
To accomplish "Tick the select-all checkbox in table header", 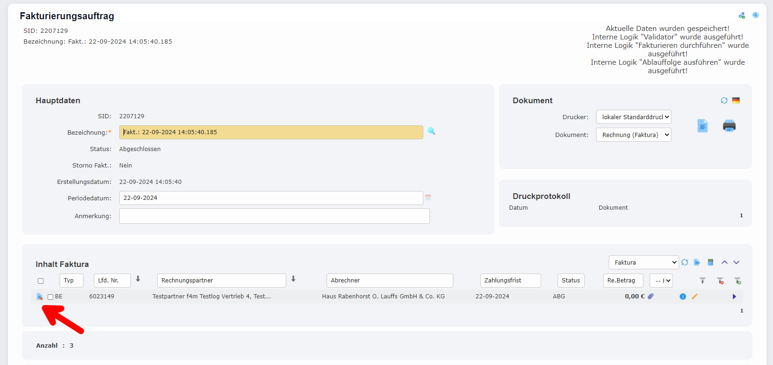I will click(x=40, y=281).
